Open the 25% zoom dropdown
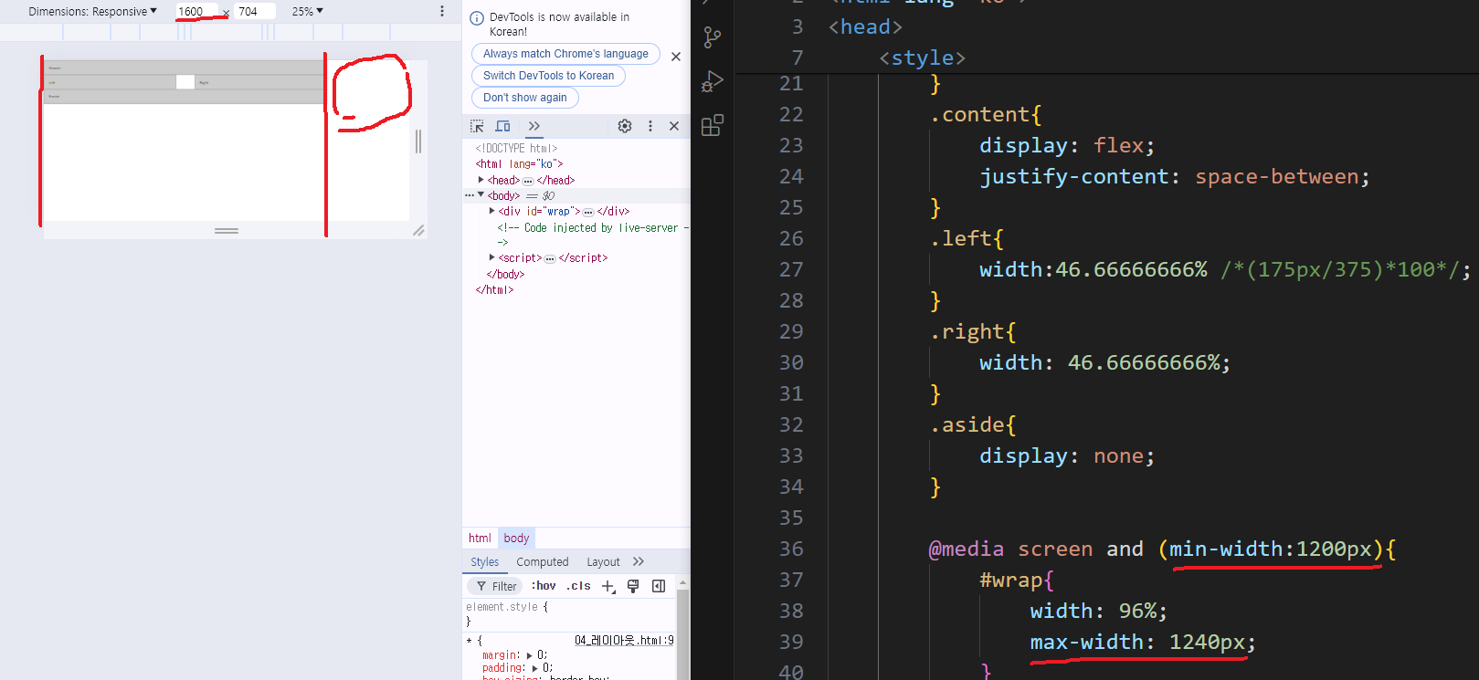 point(308,11)
